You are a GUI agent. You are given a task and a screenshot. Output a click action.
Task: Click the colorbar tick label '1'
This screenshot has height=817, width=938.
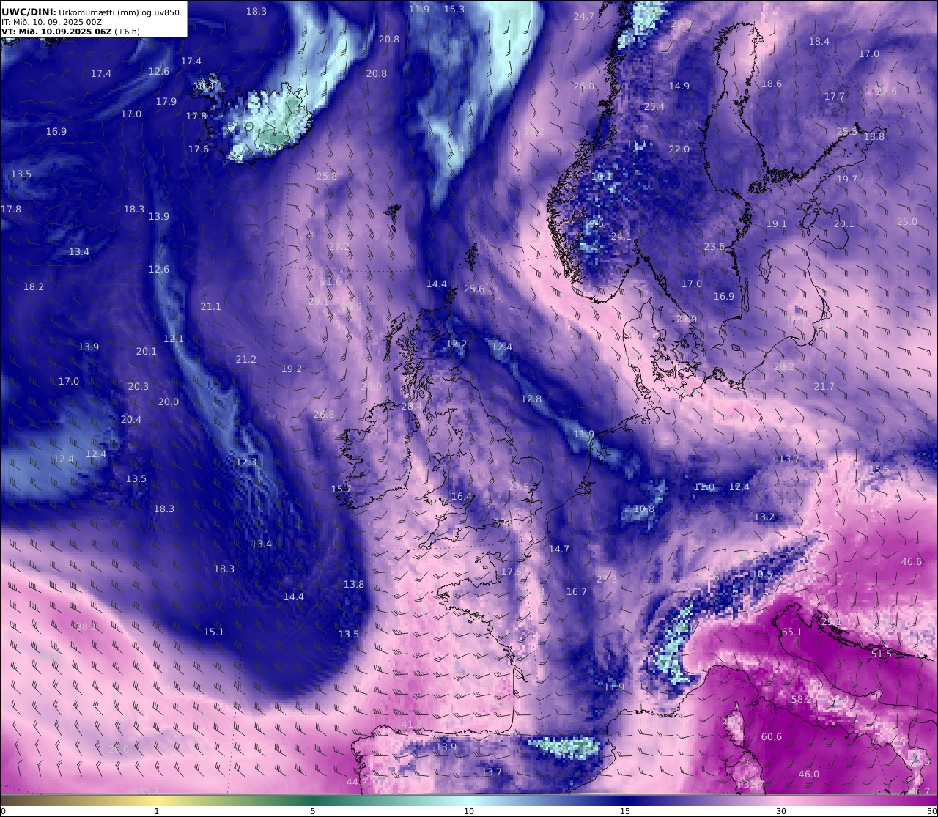pyautogui.click(x=156, y=811)
